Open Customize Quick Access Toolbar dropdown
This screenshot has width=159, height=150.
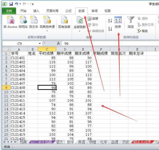[x=33, y=4]
